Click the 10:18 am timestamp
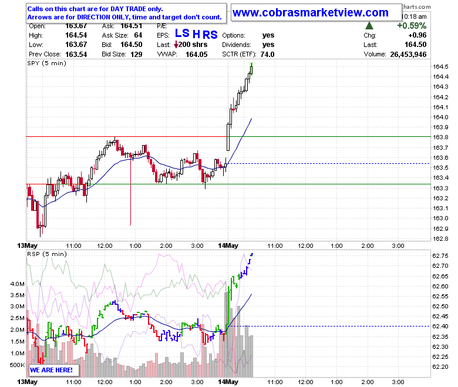Screen dimensions: 458x387 pos(414,16)
